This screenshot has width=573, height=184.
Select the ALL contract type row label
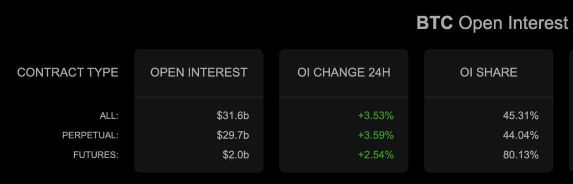[x=109, y=116]
